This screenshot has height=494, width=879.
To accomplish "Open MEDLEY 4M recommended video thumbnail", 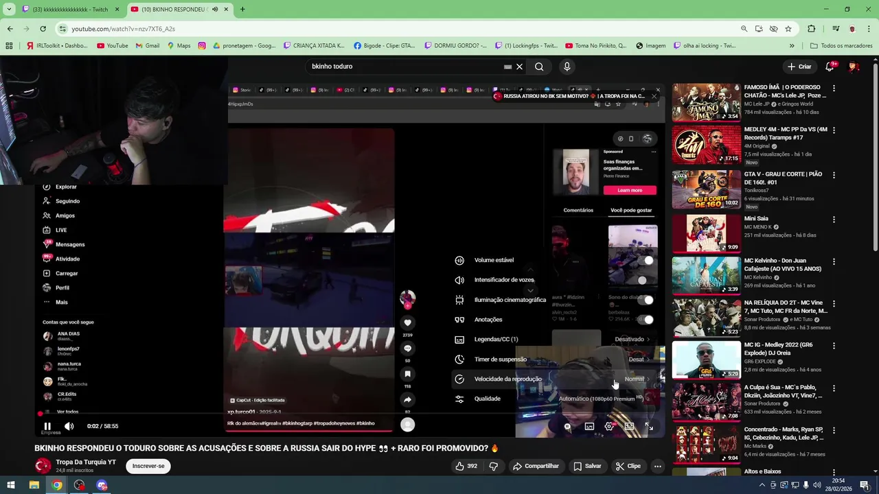I will pos(706,145).
